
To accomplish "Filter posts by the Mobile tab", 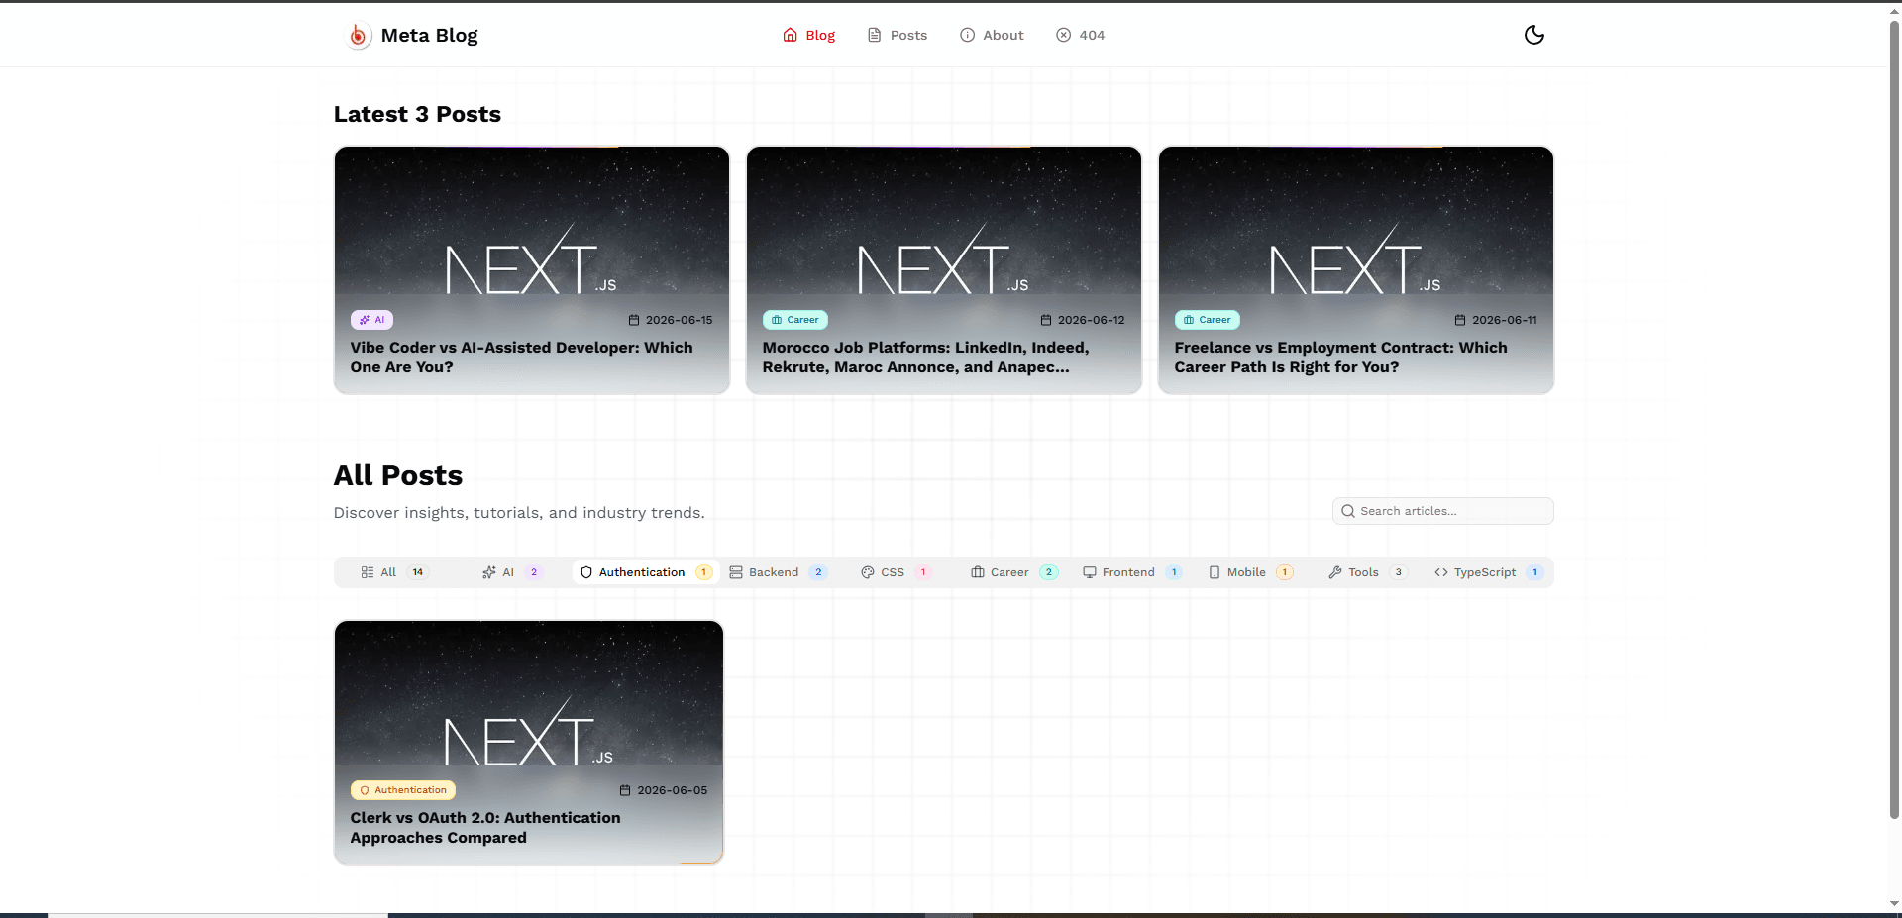I will [x=1250, y=572].
